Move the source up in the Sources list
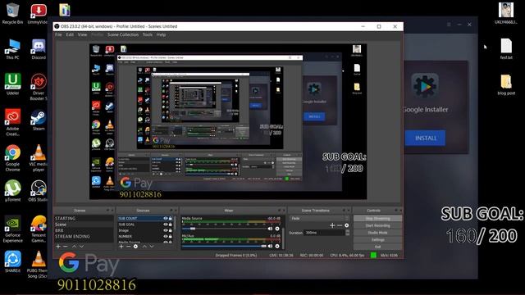This screenshot has height=295, width=525. click(x=144, y=246)
